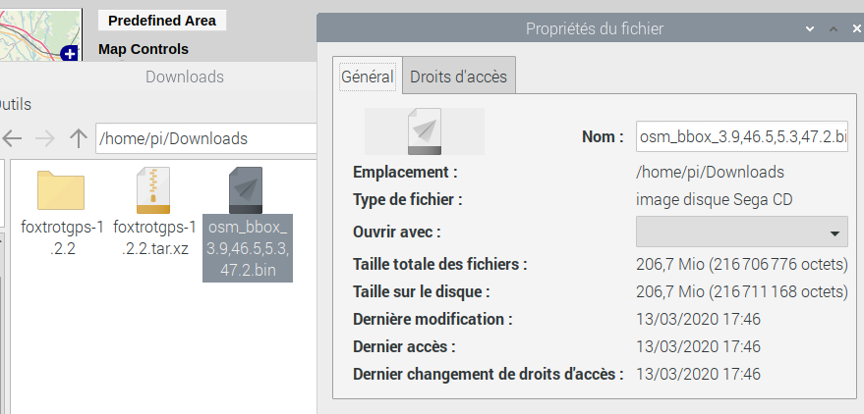Image resolution: width=864 pixels, height=414 pixels.
Task: Click the /home/pi/Downloads path bar
Action: coord(206,138)
